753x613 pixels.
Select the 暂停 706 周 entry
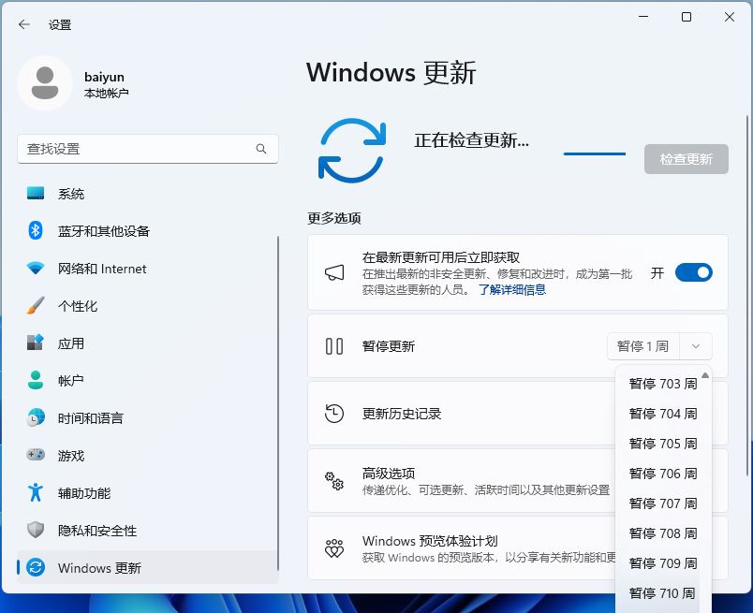click(663, 474)
